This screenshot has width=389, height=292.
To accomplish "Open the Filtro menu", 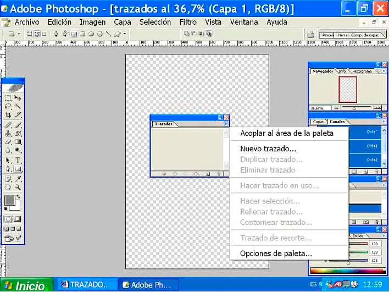I will [188, 22].
